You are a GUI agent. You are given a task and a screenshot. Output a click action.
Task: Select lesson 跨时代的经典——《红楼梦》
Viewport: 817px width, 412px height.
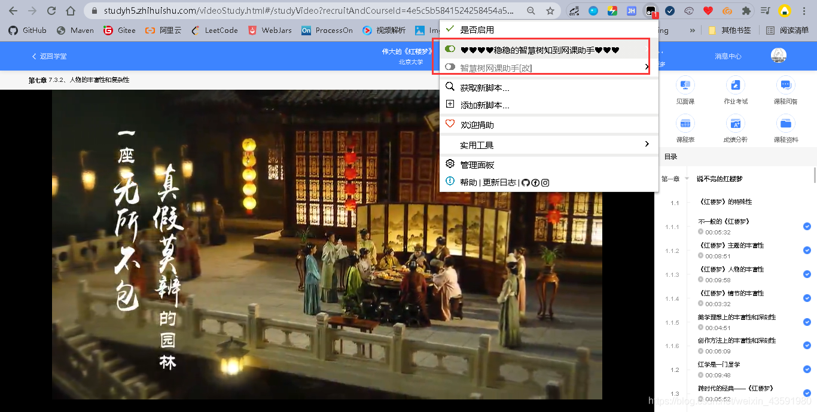click(x=735, y=388)
